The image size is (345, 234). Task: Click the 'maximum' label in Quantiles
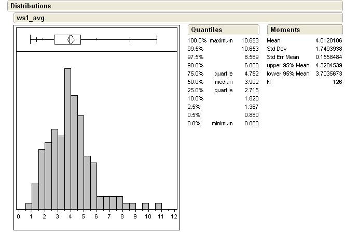tap(222, 40)
